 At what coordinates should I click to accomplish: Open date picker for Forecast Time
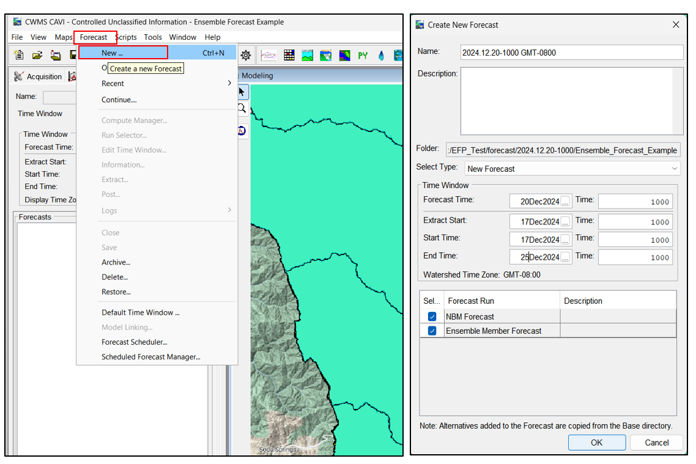coord(565,201)
